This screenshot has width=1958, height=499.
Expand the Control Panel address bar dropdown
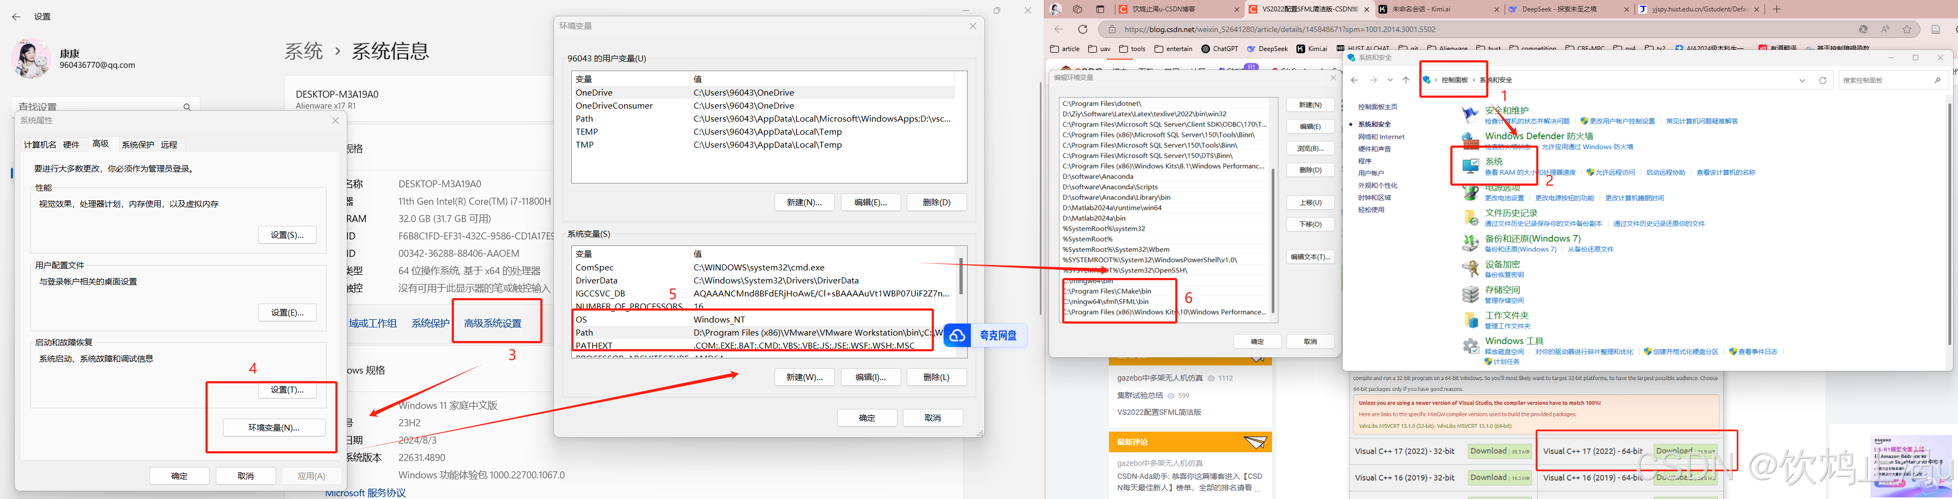point(1801,80)
